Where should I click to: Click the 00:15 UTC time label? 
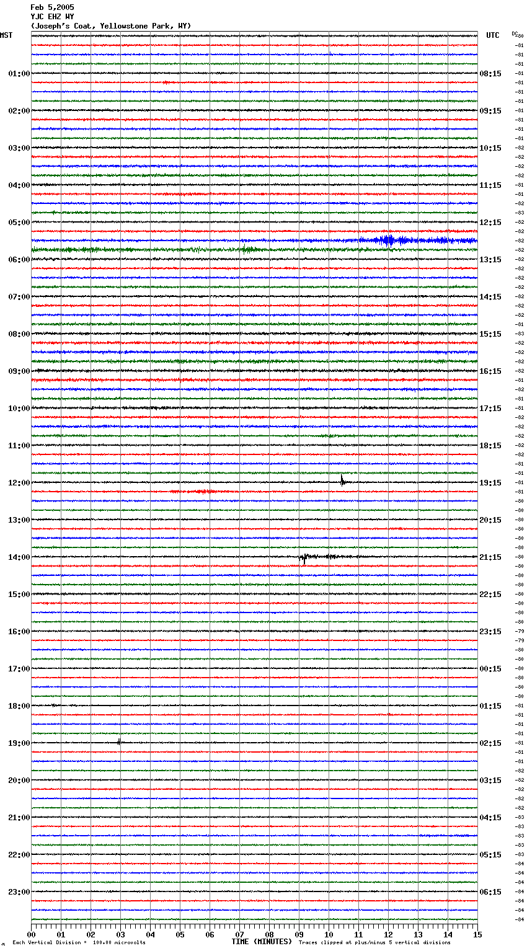point(490,669)
